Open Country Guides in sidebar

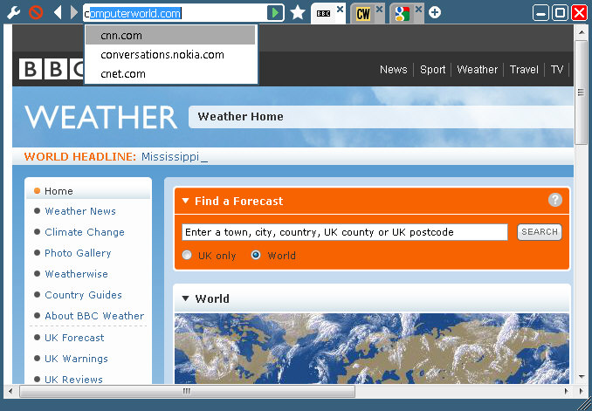click(x=83, y=295)
